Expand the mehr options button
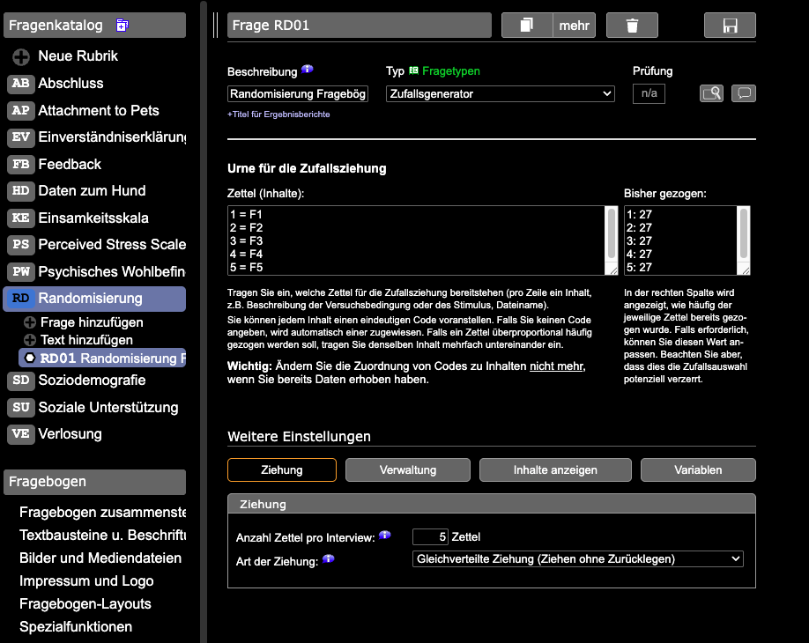 574,26
